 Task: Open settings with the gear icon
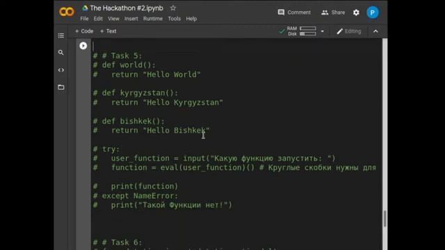(x=356, y=12)
